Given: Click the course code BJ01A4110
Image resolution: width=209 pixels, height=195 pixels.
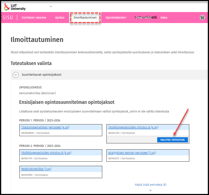Looking at the screenshot, I should click(27, 159).
